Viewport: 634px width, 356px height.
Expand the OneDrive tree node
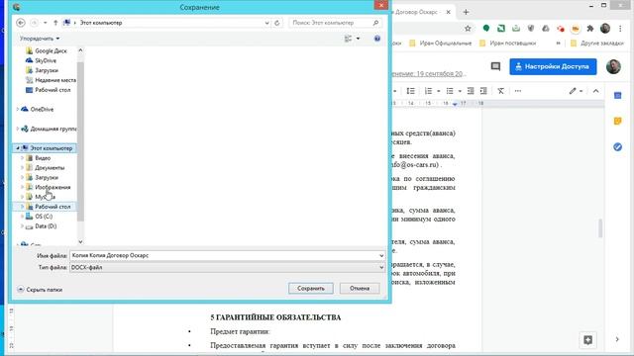(18, 110)
